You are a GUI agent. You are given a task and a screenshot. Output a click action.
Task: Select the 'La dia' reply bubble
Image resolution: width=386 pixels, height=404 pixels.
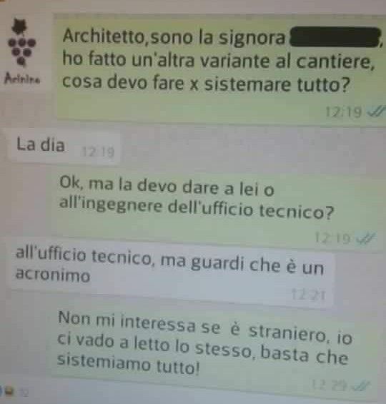tap(64, 147)
